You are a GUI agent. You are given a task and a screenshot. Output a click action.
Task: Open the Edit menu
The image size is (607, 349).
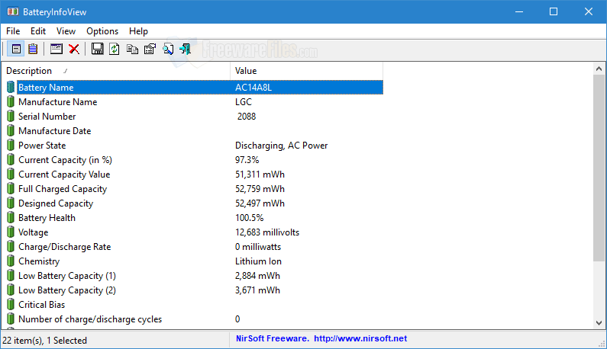click(x=38, y=31)
